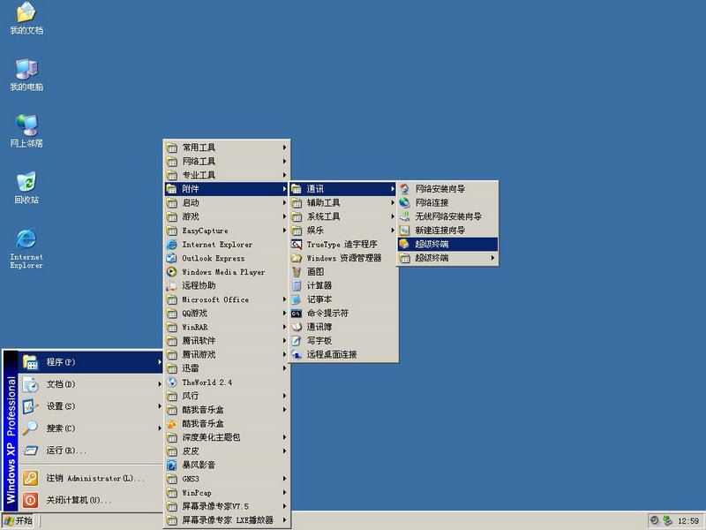
Task: Click the gray round tray icon
Action: click(x=655, y=520)
